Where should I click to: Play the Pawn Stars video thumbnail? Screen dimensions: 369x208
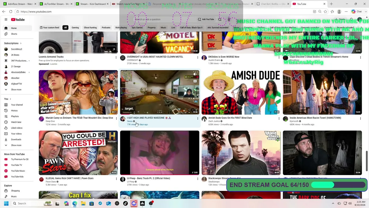(78, 153)
